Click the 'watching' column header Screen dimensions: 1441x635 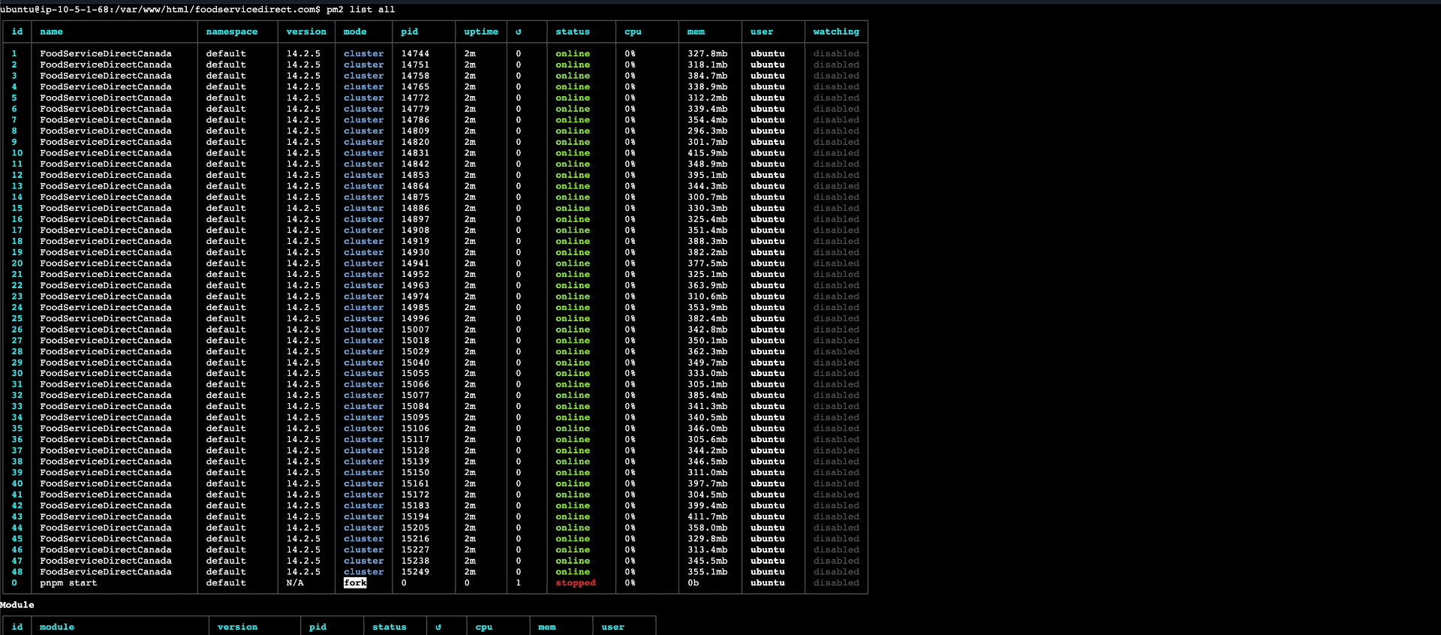[835, 32]
